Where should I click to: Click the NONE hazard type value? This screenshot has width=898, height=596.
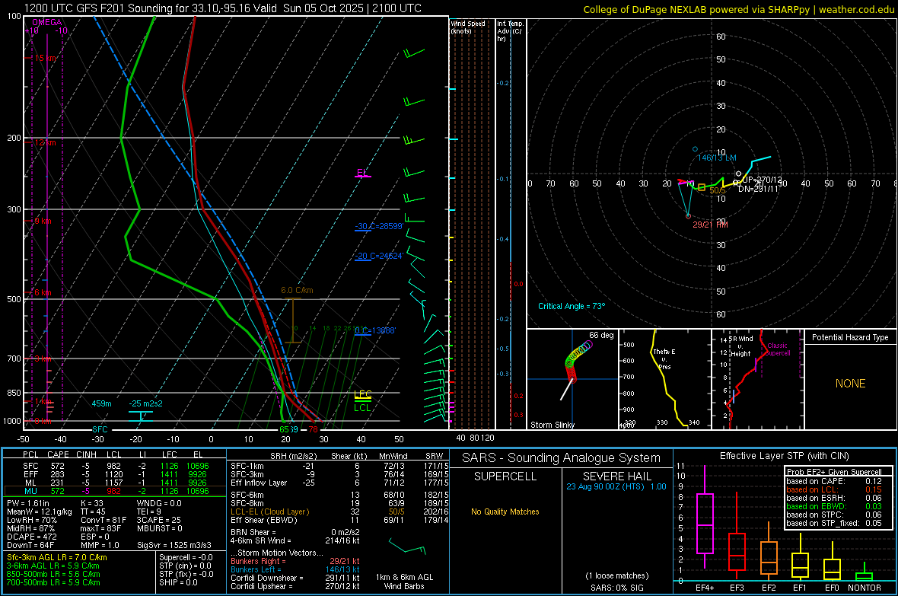point(850,384)
